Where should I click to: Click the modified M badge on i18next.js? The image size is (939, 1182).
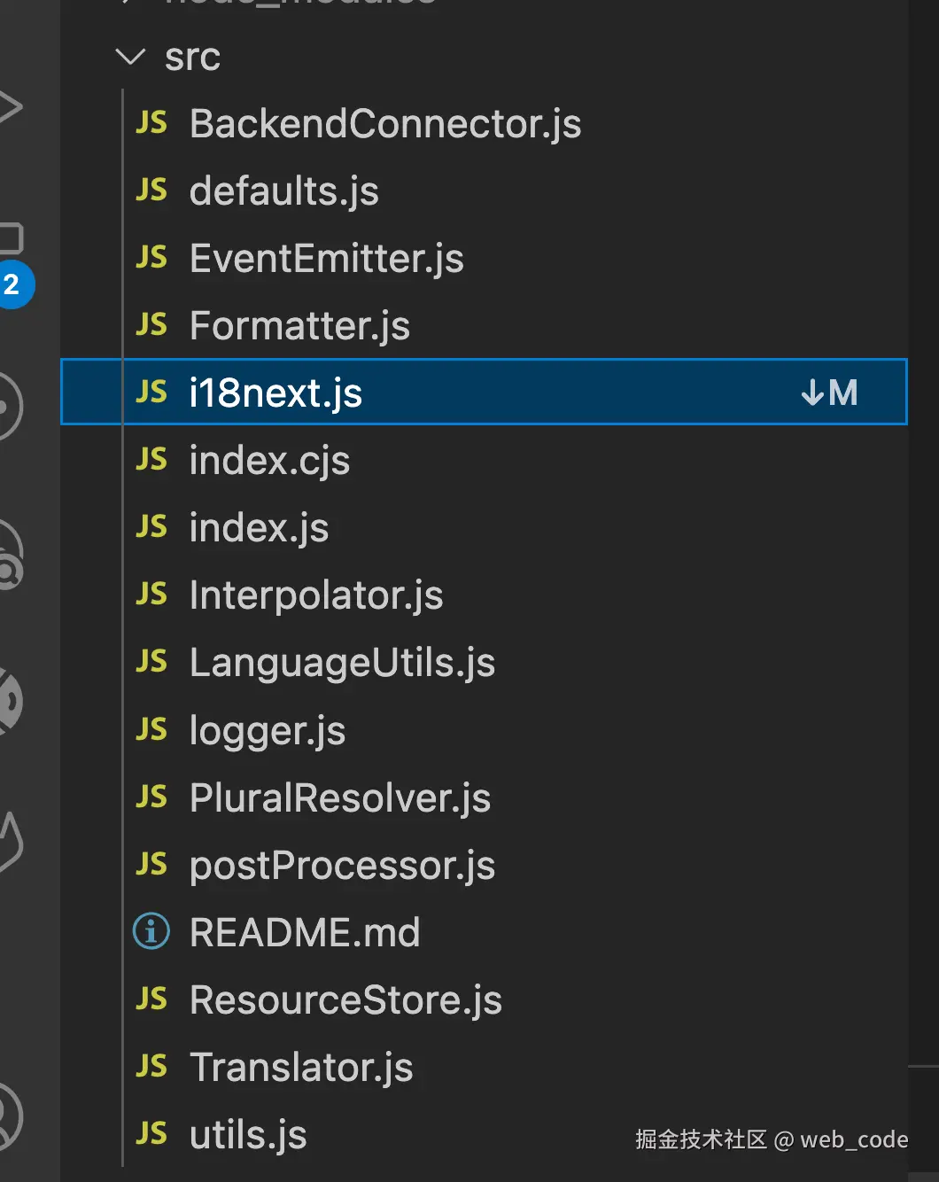(x=842, y=393)
